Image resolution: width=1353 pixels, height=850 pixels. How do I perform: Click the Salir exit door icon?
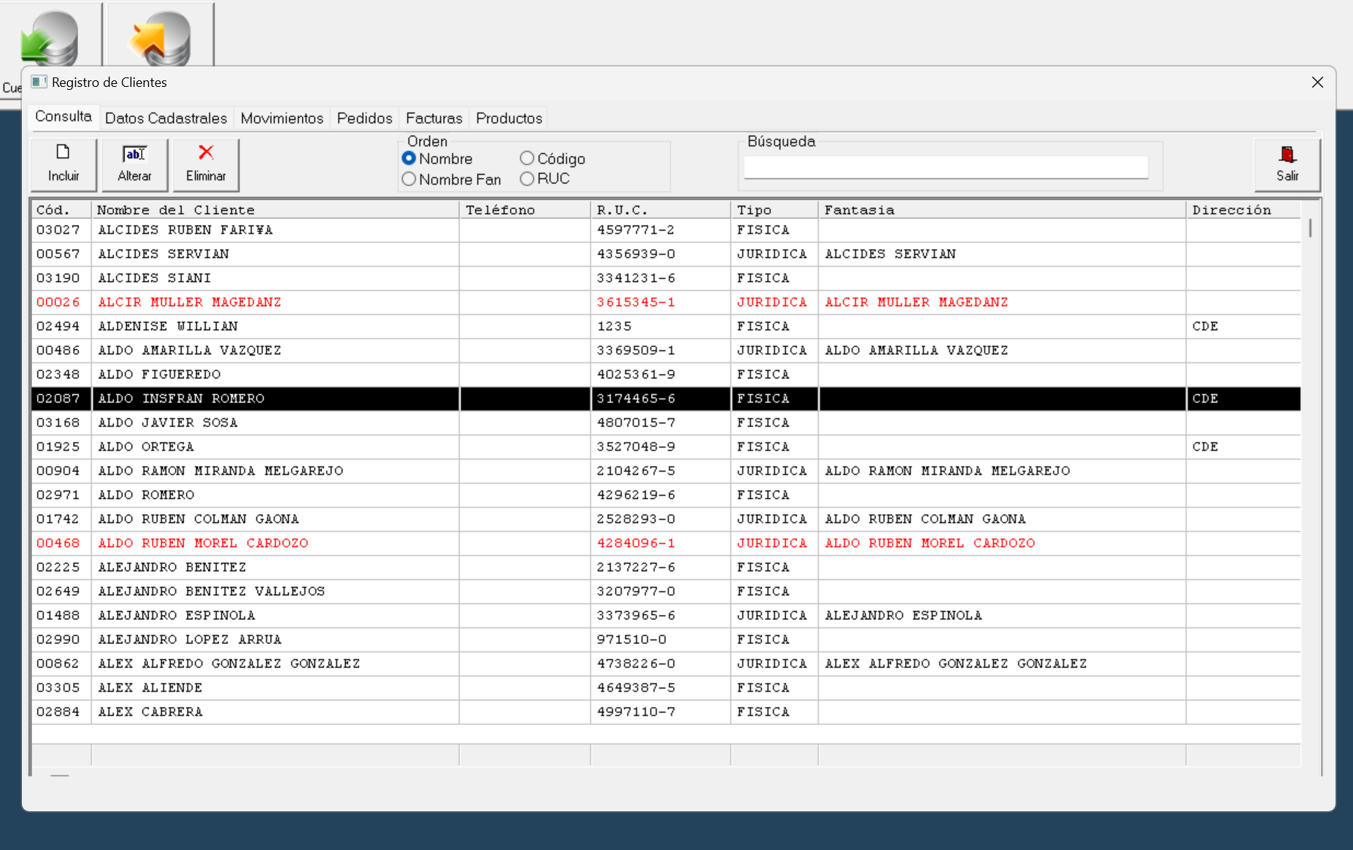(x=1287, y=154)
